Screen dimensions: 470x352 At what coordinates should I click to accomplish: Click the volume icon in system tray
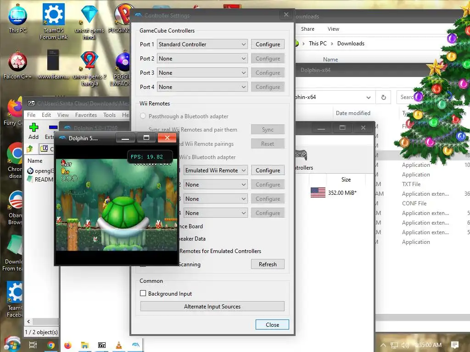coord(405,345)
